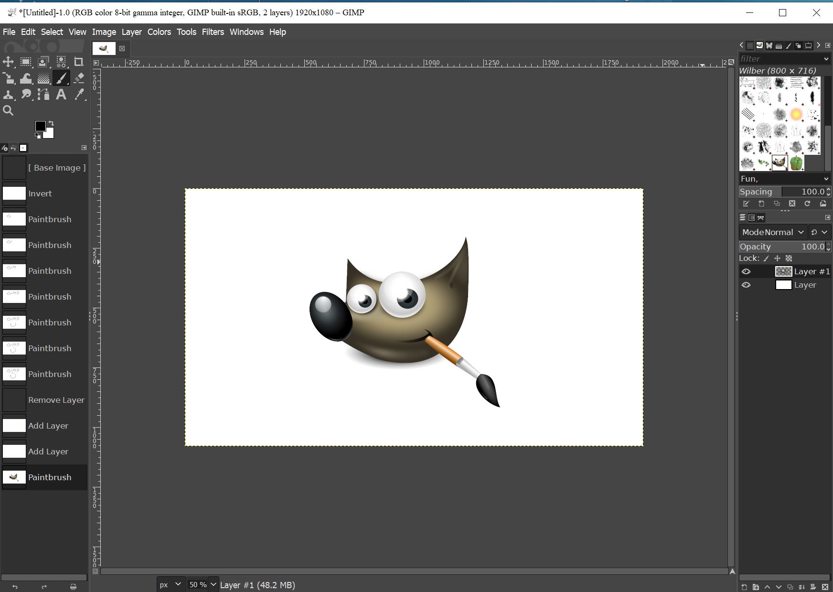Toggle lock position and size
The height and width of the screenshot is (592, 833).
[778, 258]
